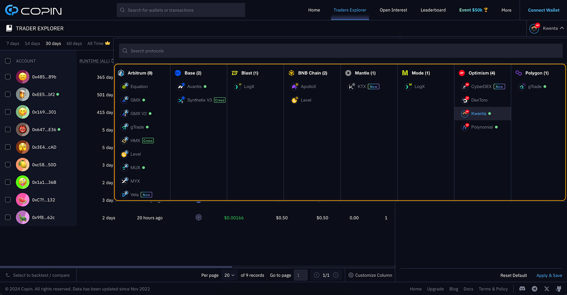The image size is (567, 295).
Task: Select 60 days time range
Action: click(74, 44)
